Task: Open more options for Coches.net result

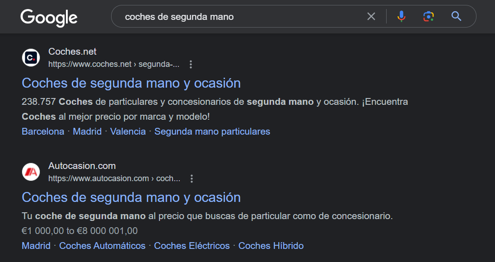Action: coord(191,65)
